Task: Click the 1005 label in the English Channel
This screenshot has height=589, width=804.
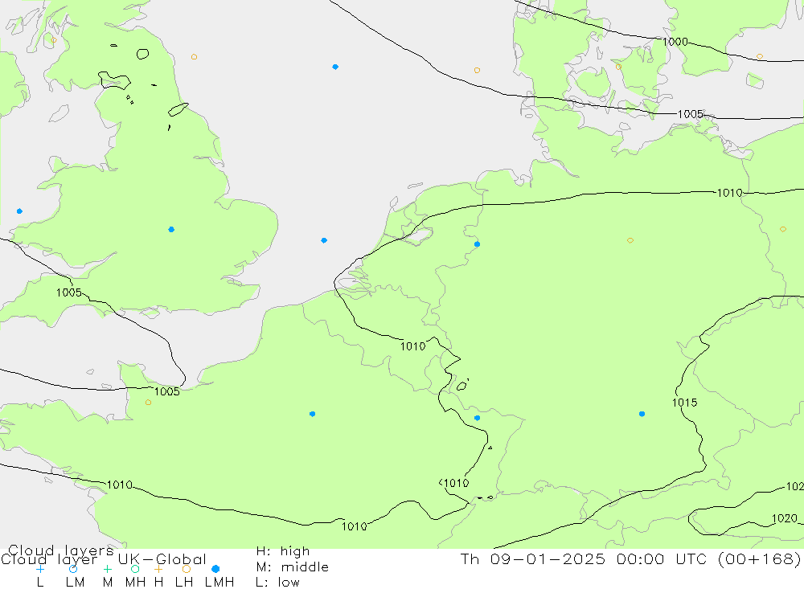Action: [167, 391]
